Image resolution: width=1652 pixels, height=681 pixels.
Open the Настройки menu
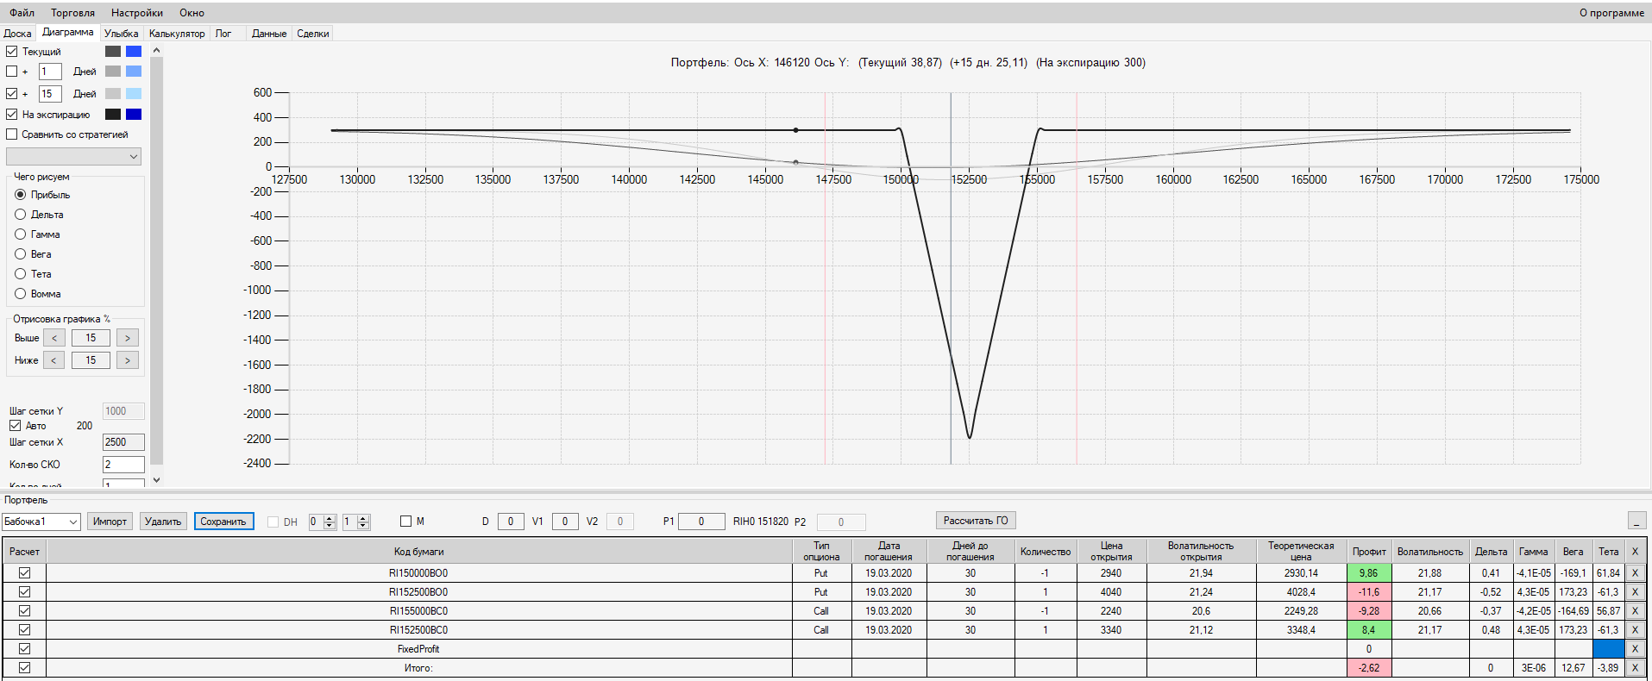pyautogui.click(x=136, y=13)
